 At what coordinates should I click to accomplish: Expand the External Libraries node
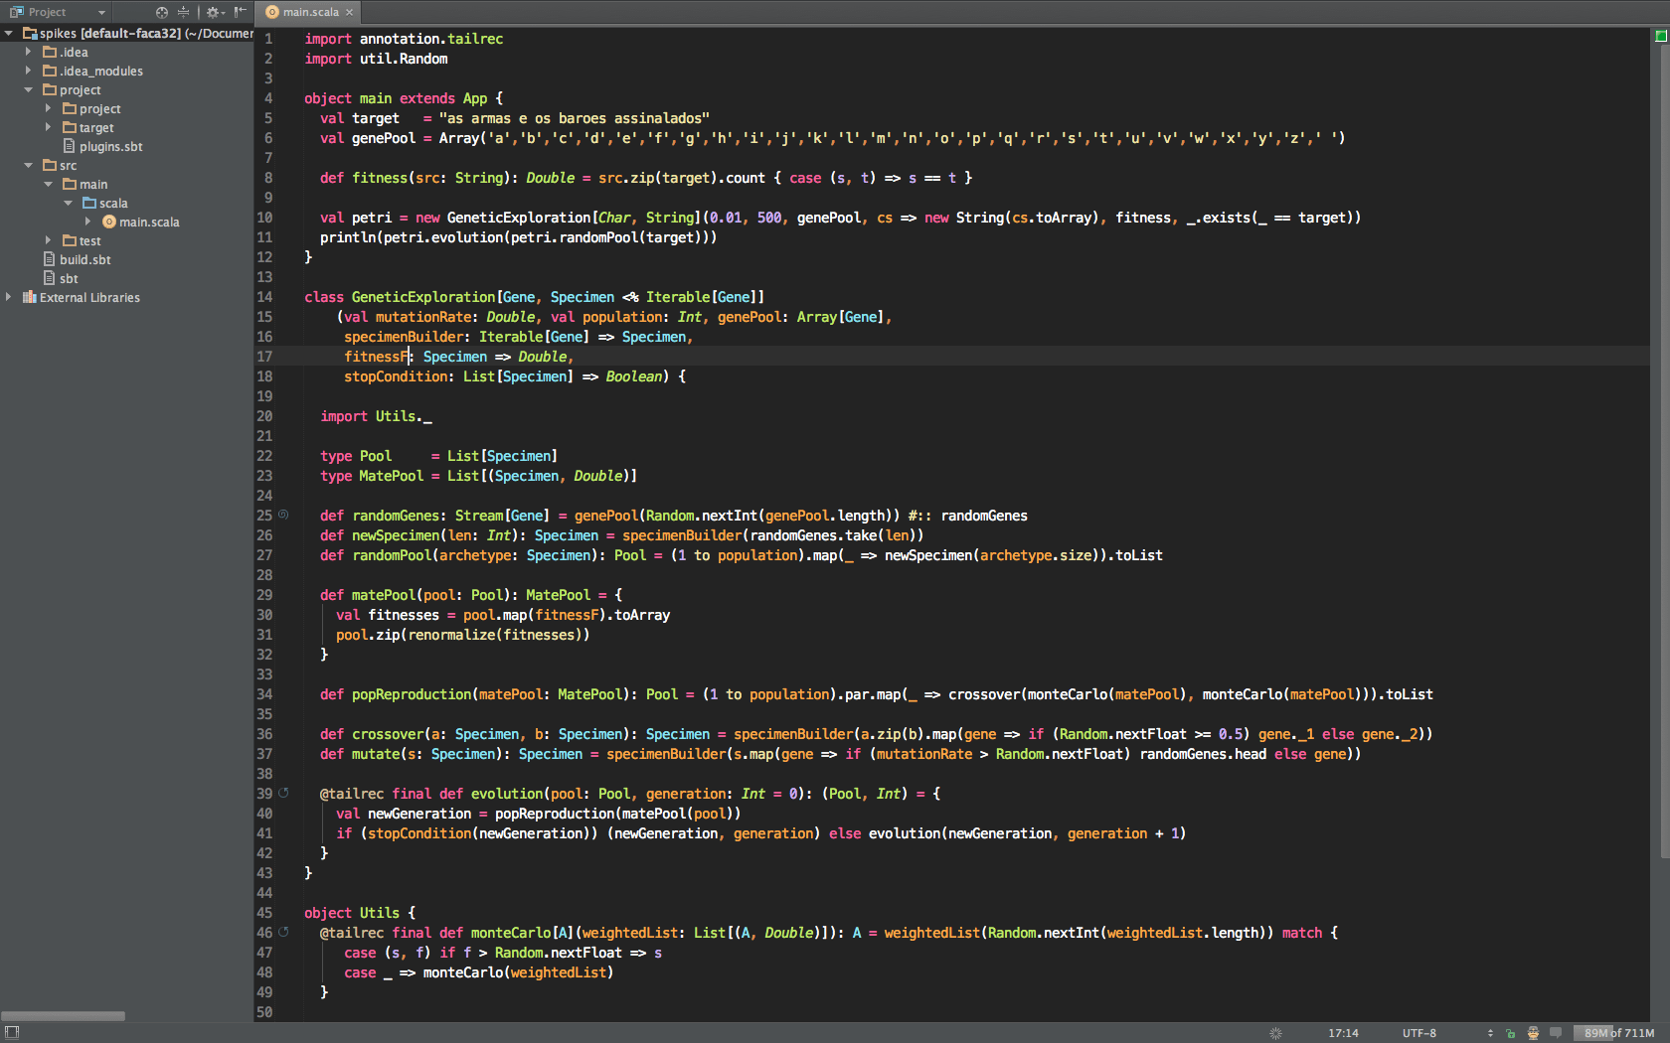pyautogui.click(x=9, y=297)
